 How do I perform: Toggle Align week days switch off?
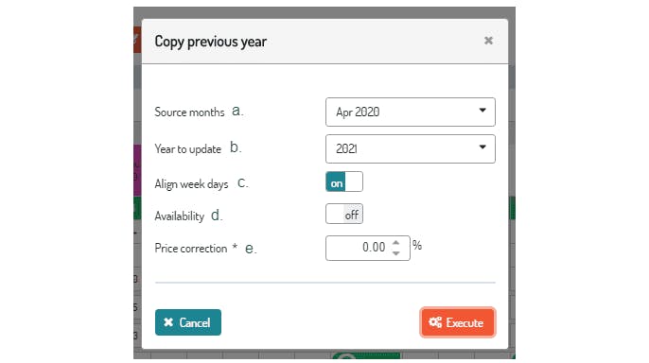point(344,181)
